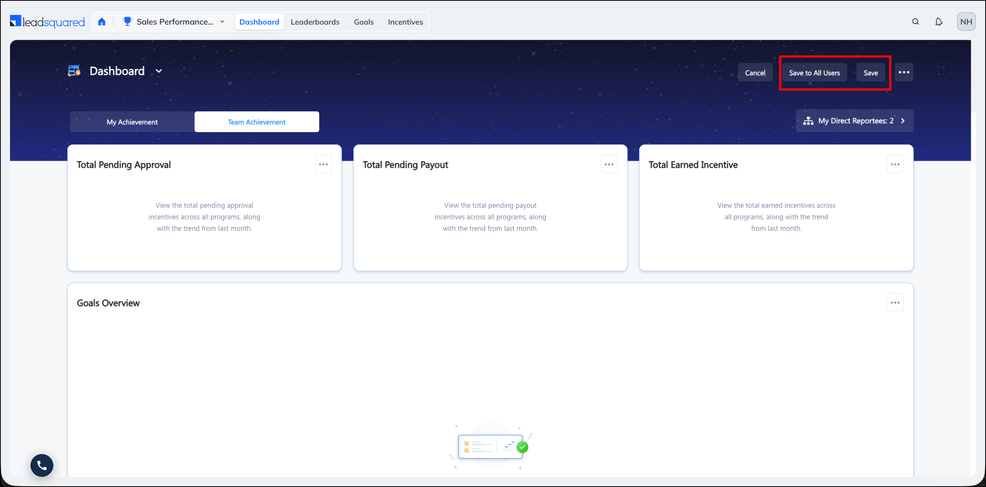This screenshot has width=986, height=487.
Task: Click the Cancel button
Action: pos(755,73)
